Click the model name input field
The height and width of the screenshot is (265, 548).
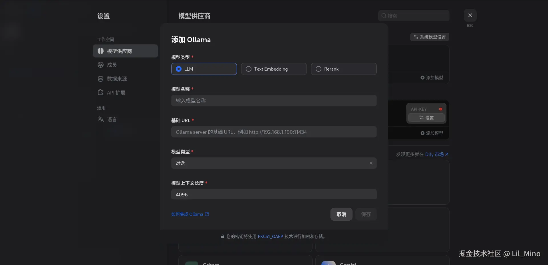pyautogui.click(x=274, y=100)
